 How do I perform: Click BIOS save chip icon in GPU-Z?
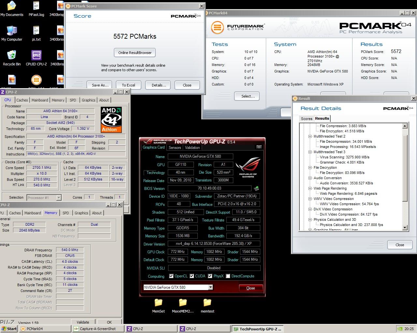[x=256, y=188]
